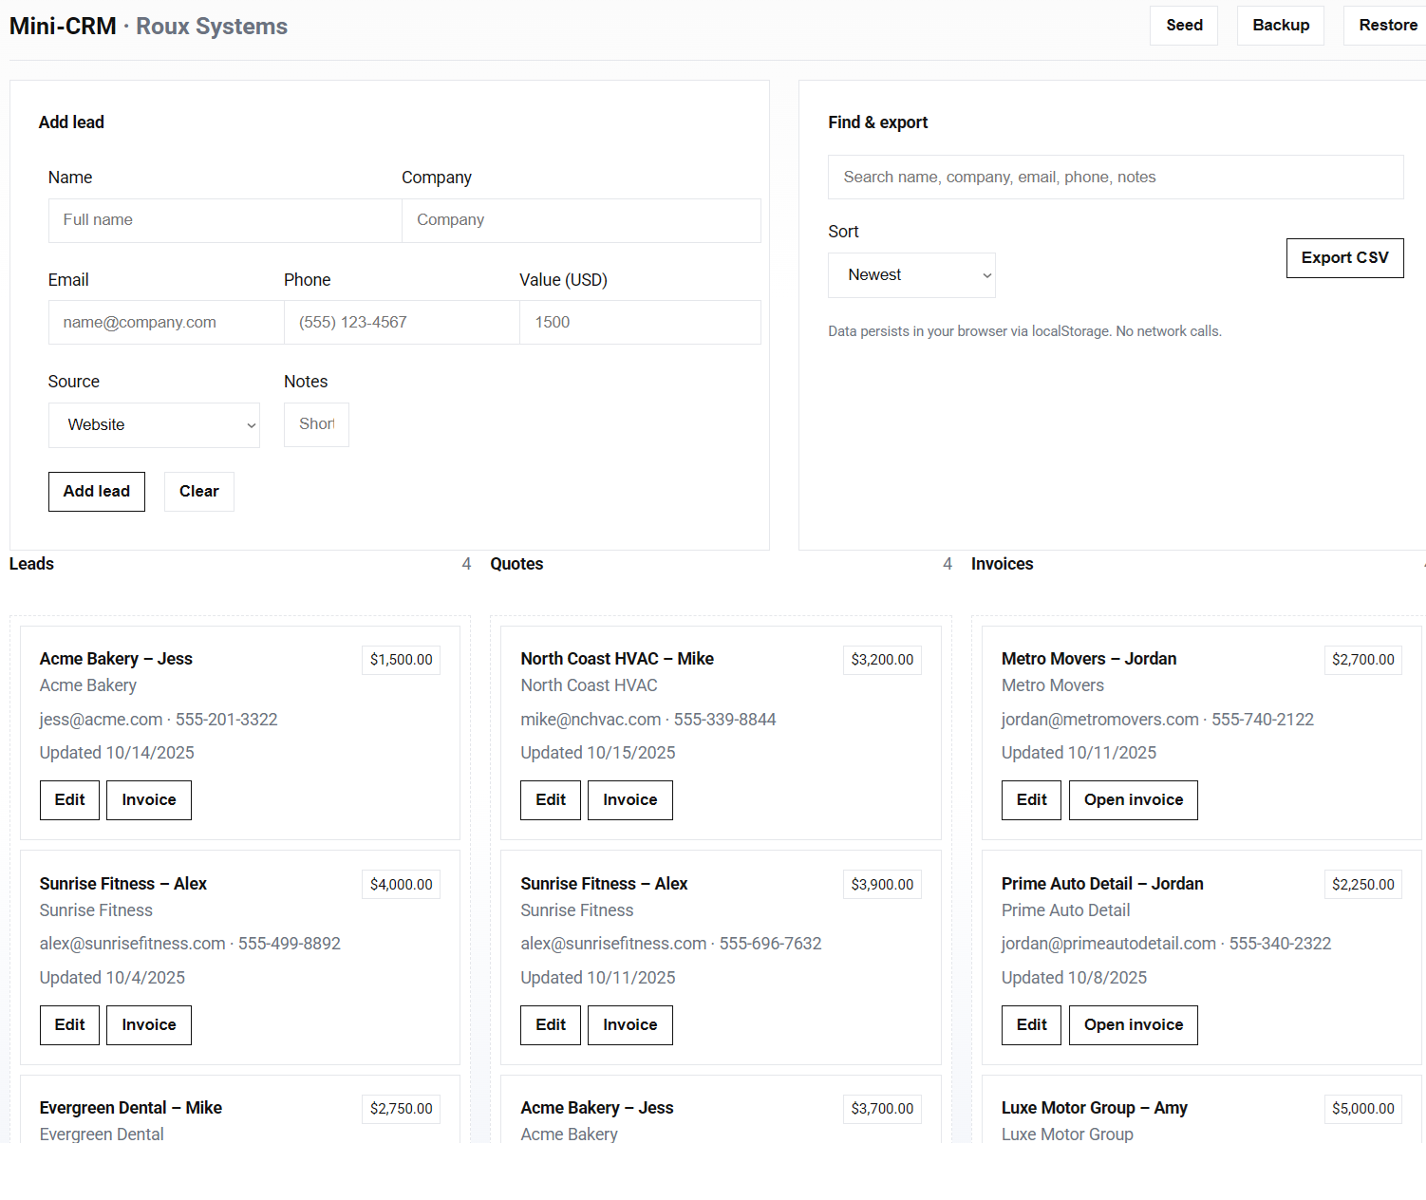Image resolution: width=1426 pixels, height=1200 pixels.
Task: Focus the lead search field
Action: point(1115,178)
